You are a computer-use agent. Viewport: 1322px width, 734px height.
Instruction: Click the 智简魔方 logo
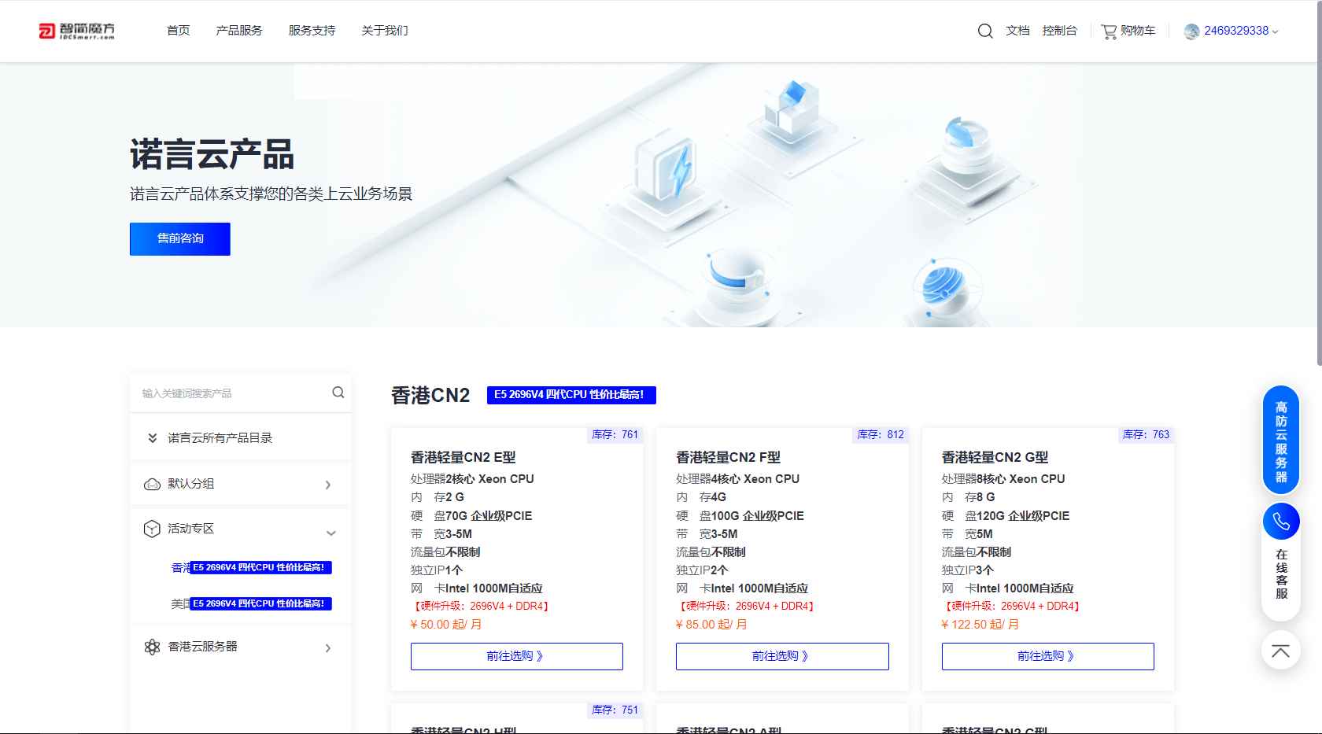(77, 31)
